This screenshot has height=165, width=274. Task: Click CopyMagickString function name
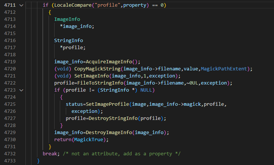pyautogui.click(x=97, y=69)
